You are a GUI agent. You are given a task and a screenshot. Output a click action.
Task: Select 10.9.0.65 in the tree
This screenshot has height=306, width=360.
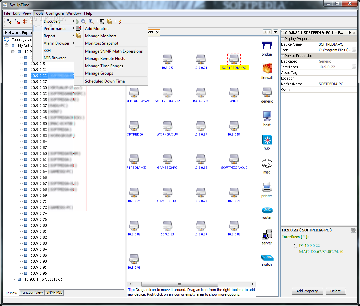click(39, 177)
